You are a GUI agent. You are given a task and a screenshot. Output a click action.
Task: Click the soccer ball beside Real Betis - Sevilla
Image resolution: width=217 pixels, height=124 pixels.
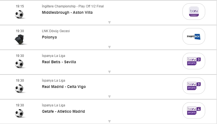click(x=19, y=64)
